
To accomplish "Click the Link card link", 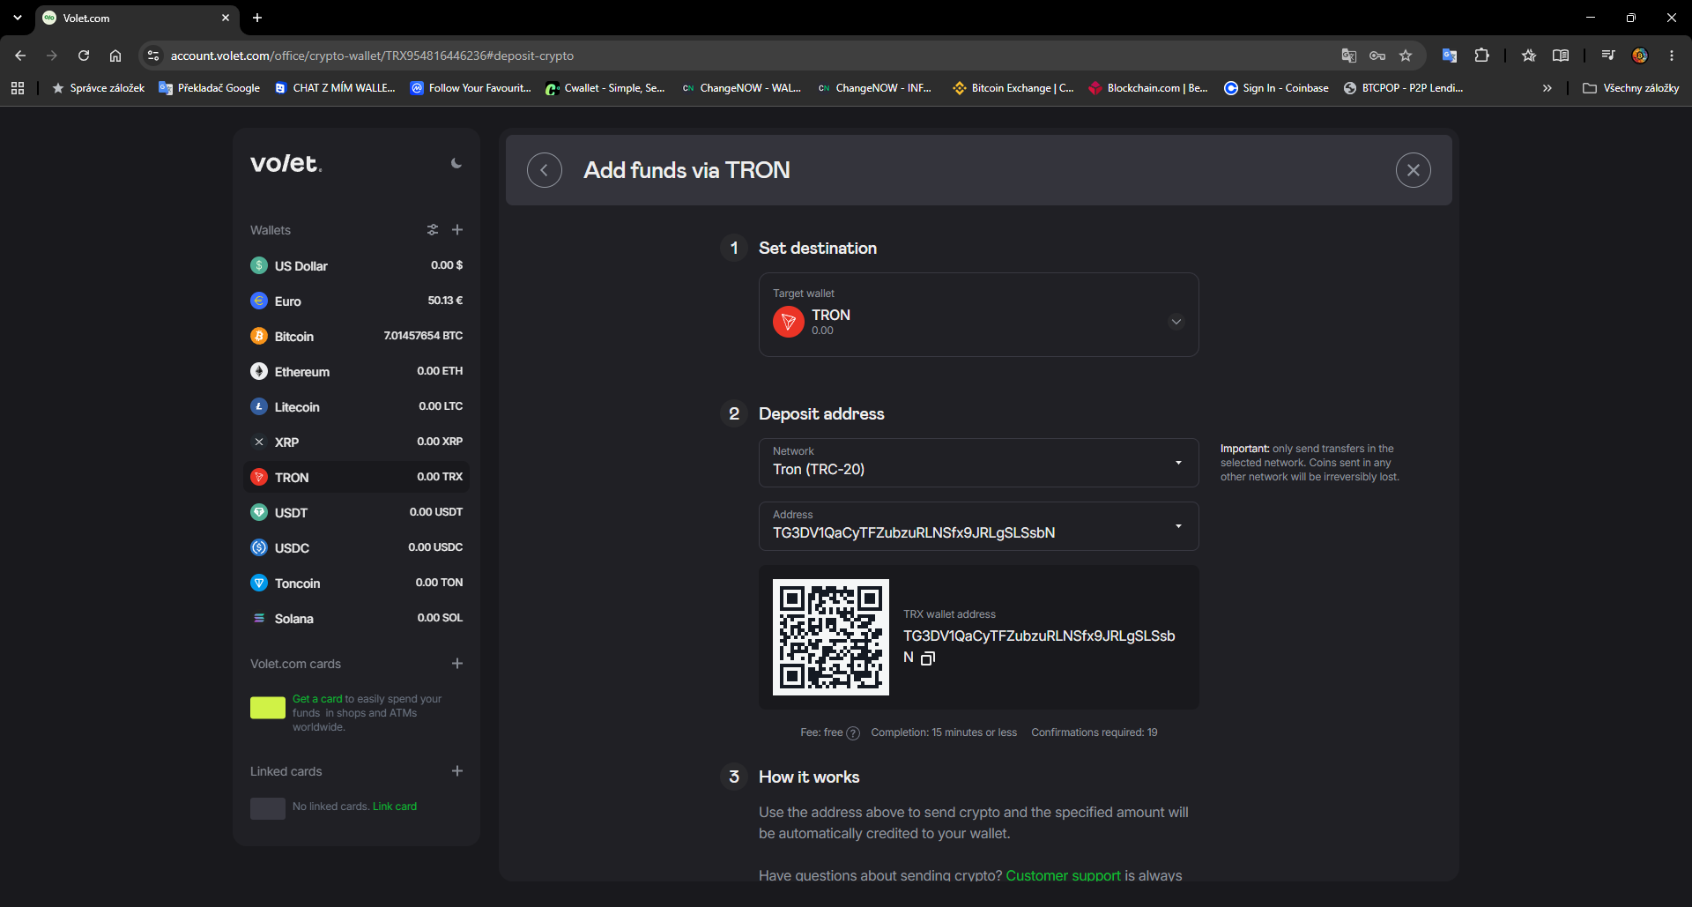I will pyautogui.click(x=395, y=807).
